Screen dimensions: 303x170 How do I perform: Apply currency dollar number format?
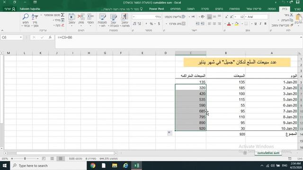pos(159,24)
